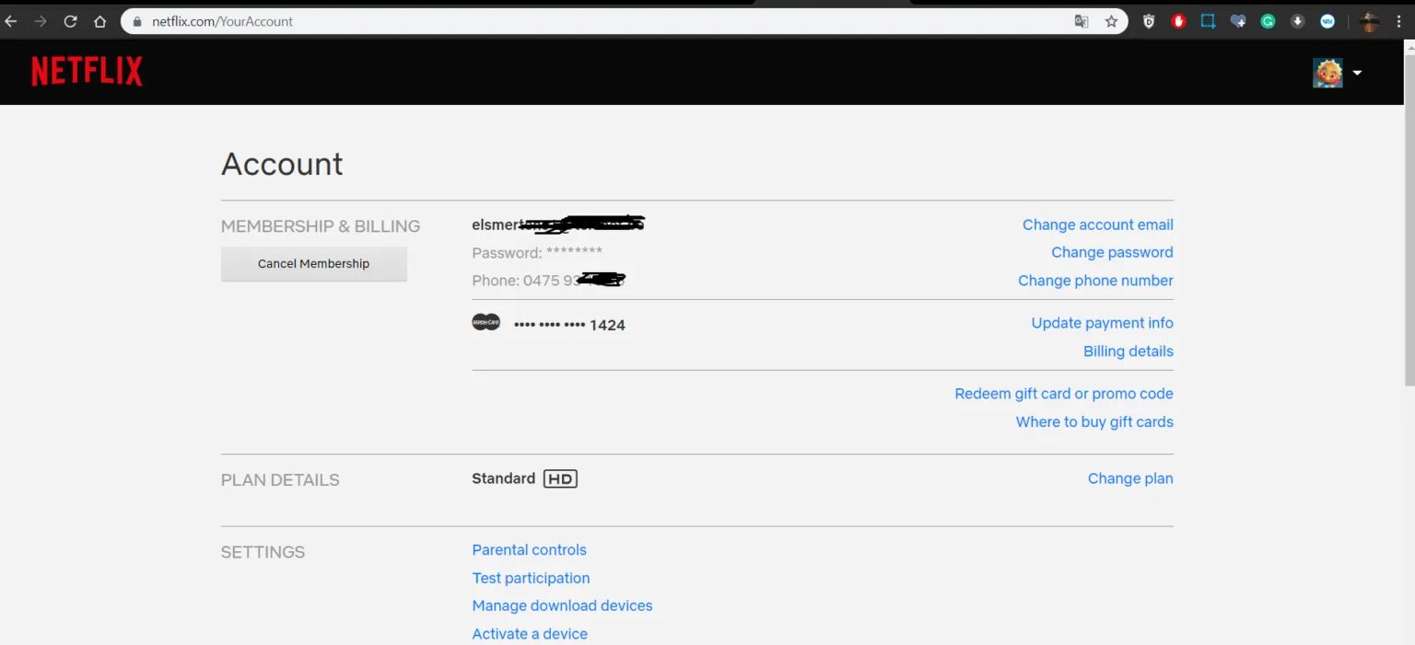This screenshot has width=1415, height=645.
Task: Open the green Grammarly extension icon
Action: (x=1268, y=21)
